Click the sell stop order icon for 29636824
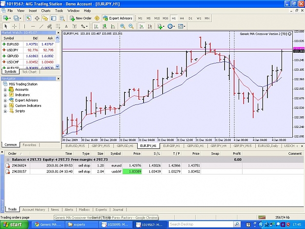This screenshot has height=229, width=305. 8,166
